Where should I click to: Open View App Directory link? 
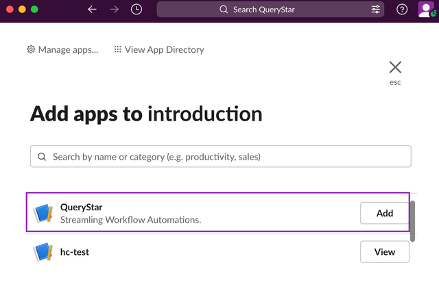point(159,49)
